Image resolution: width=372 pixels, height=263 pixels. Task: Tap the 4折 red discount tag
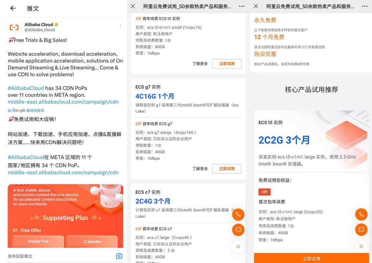pyautogui.click(x=265, y=192)
